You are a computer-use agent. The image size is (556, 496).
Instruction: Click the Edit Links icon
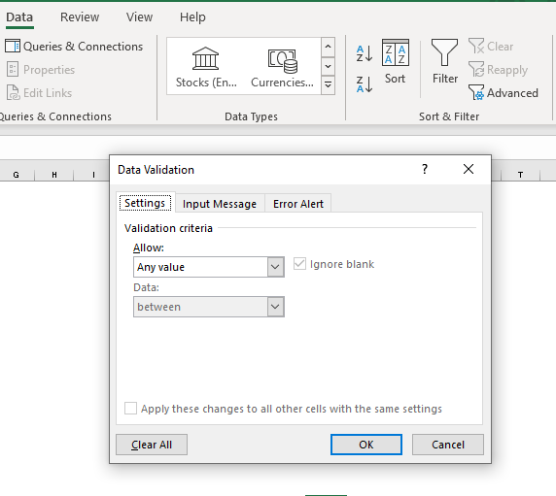(13, 93)
